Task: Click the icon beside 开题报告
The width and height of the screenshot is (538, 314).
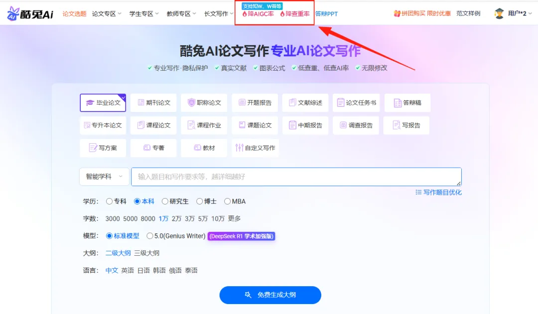Action: pos(242,103)
